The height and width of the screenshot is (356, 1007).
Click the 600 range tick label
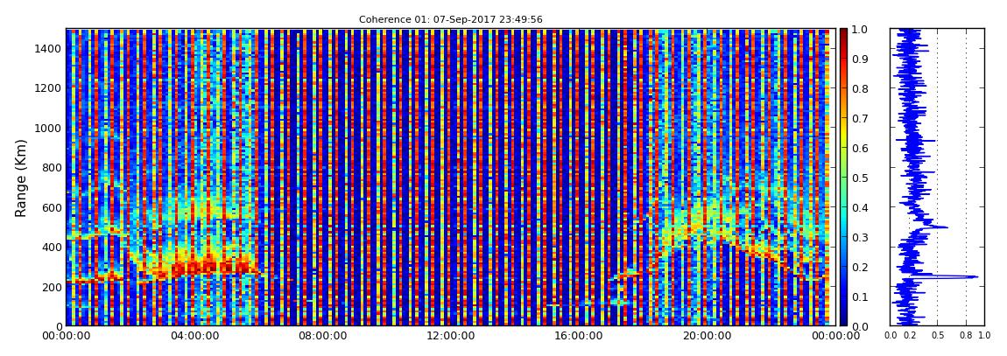click(x=53, y=207)
